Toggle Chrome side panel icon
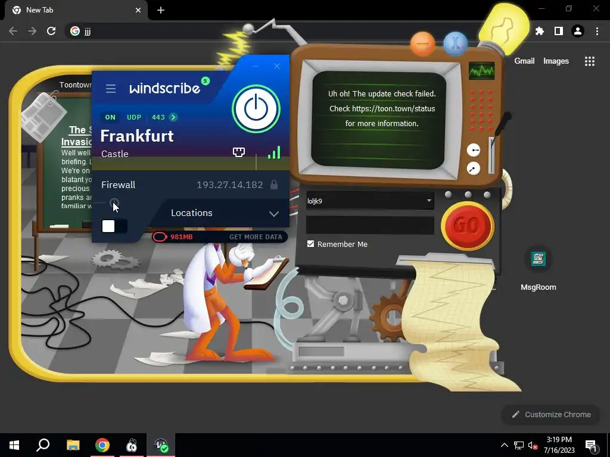This screenshot has height=457, width=610. (559, 31)
